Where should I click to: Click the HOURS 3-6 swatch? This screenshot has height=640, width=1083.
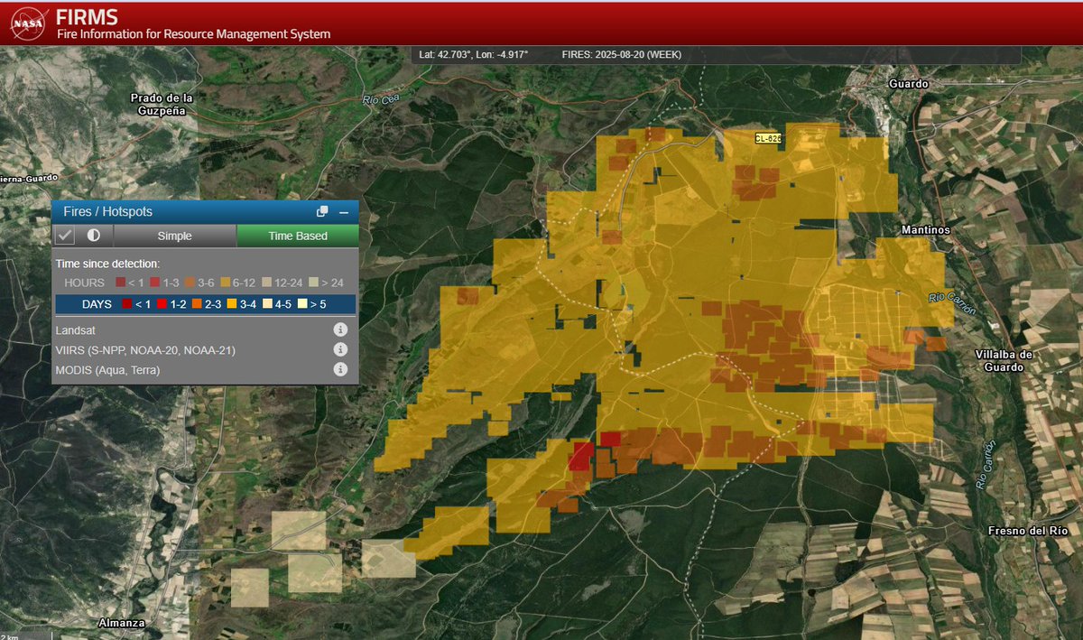[191, 283]
